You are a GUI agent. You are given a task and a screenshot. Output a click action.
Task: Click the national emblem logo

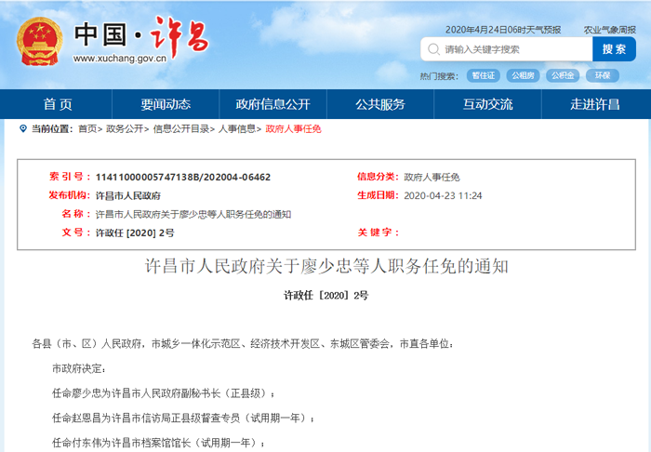click(x=40, y=41)
